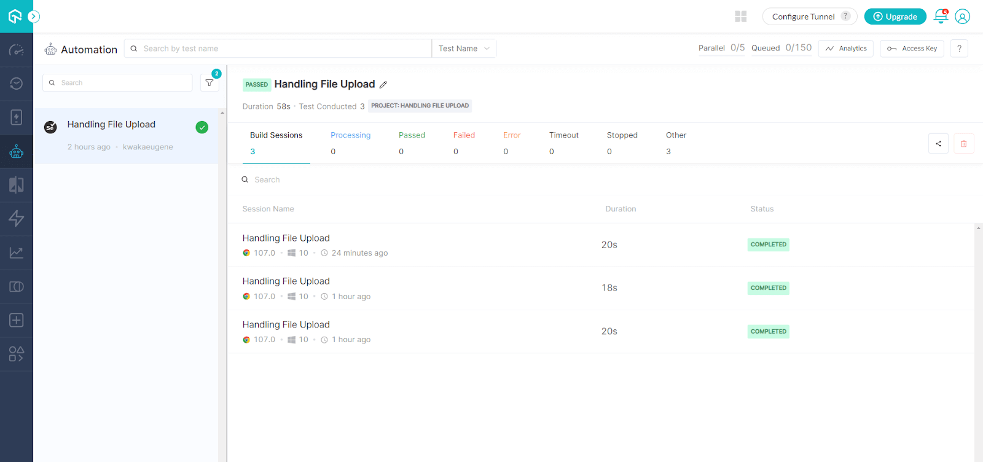Click the share build icon button
Screen dimensions: 983x462
pos(938,144)
